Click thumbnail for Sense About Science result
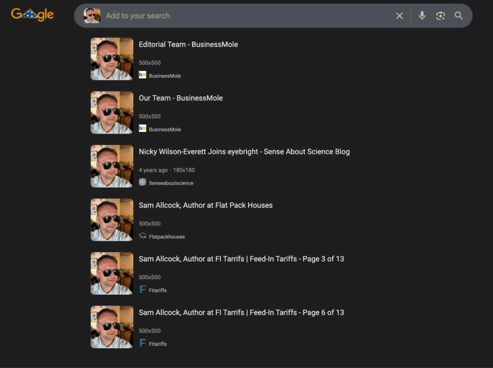 coord(112,166)
